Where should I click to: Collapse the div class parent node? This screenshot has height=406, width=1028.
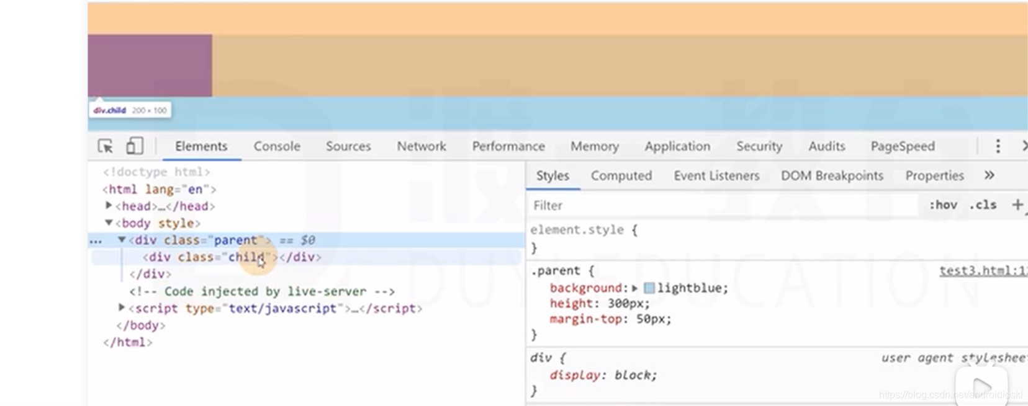[x=122, y=239]
